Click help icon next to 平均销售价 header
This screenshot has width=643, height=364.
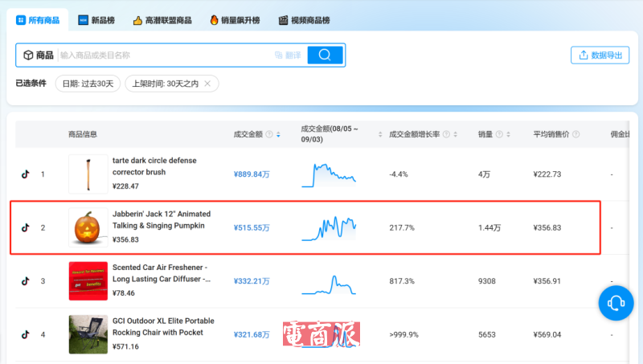[575, 134]
